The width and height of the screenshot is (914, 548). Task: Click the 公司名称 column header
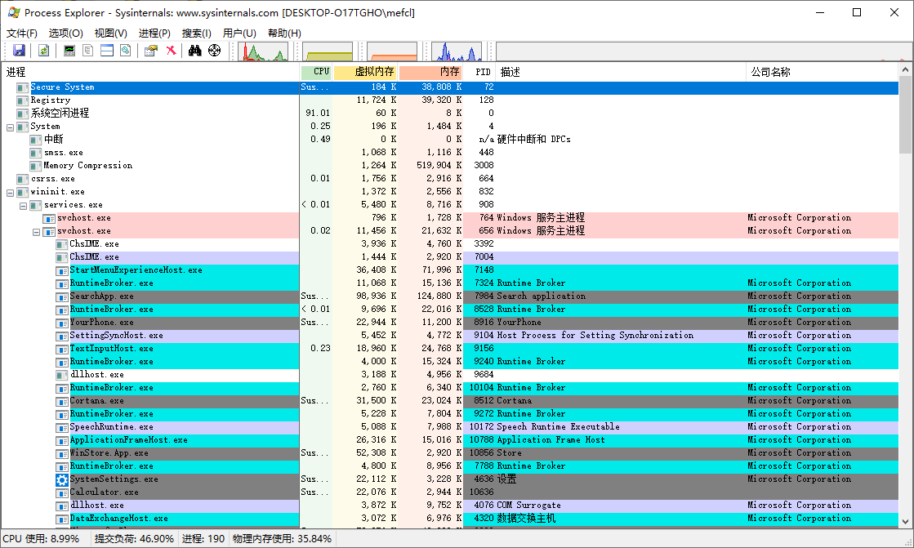(770, 72)
